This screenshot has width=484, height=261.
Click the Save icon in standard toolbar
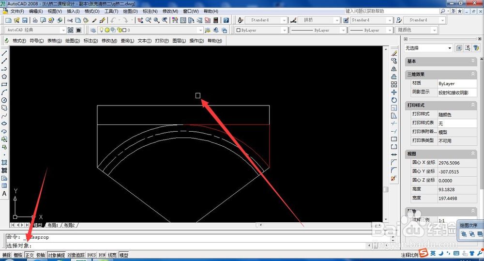point(25,20)
